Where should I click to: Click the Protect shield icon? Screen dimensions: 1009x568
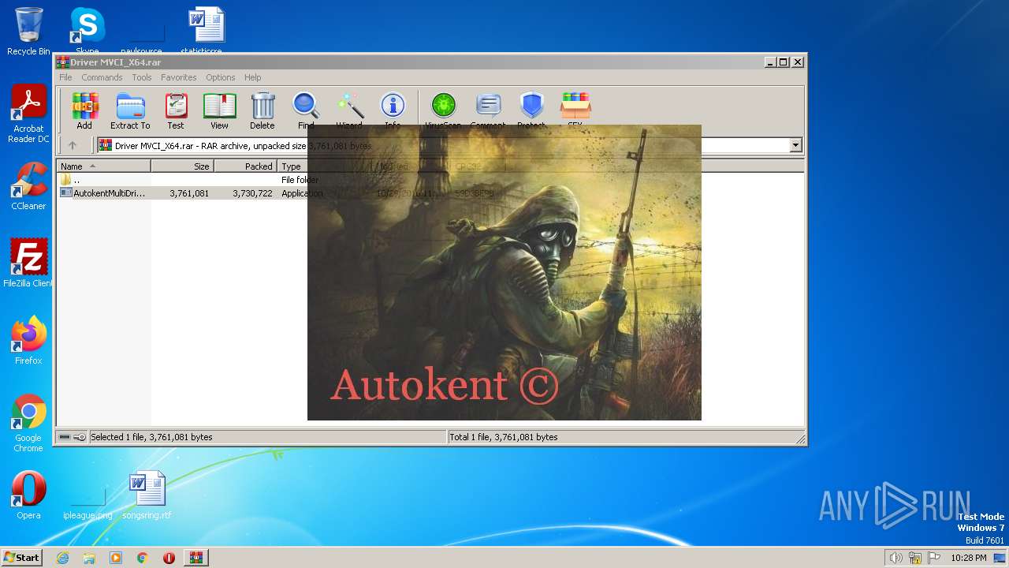[531, 110]
